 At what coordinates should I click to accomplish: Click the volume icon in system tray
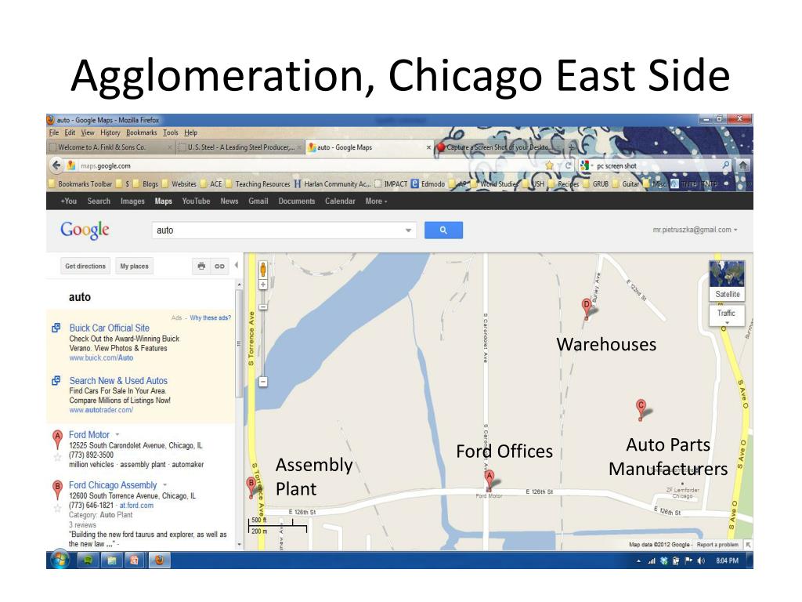[701, 560]
